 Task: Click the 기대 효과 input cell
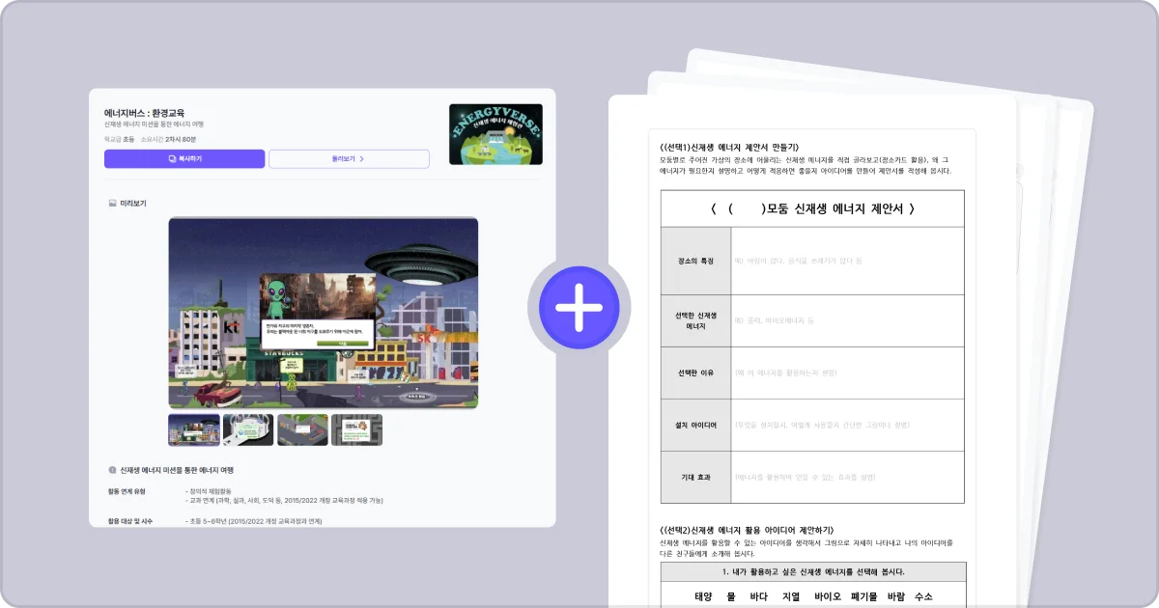click(848, 477)
